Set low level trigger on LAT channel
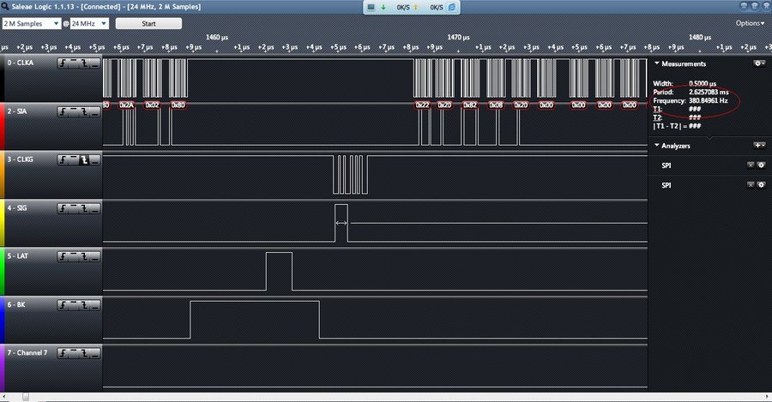 point(93,255)
